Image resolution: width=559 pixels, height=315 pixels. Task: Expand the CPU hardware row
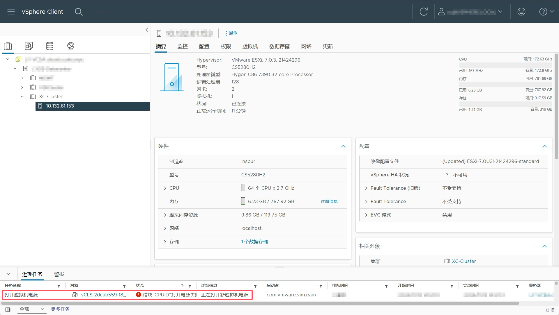coord(165,188)
